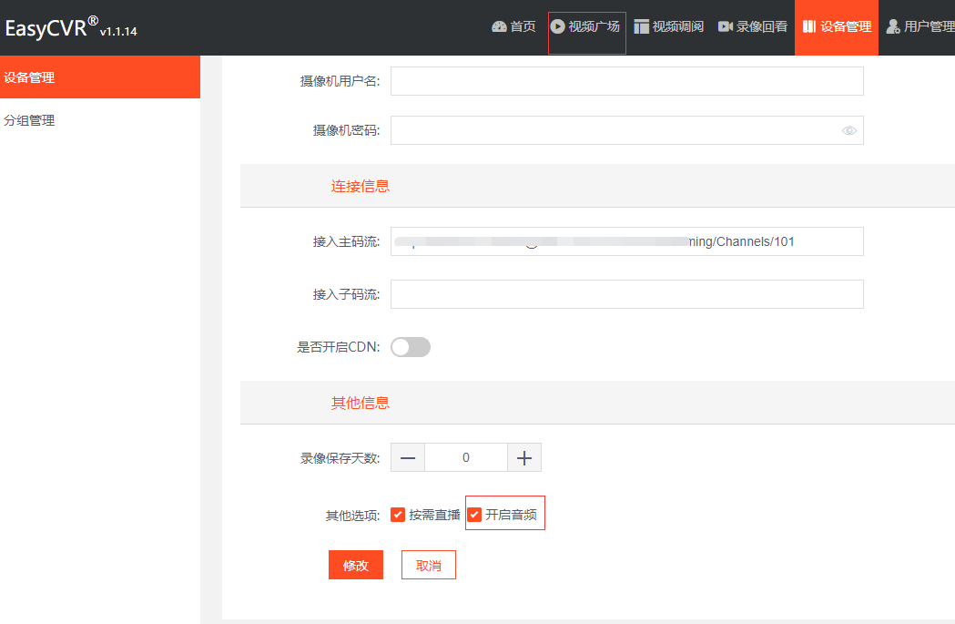Click the 取消 cancel button
This screenshot has width=955, height=624.
[429, 566]
